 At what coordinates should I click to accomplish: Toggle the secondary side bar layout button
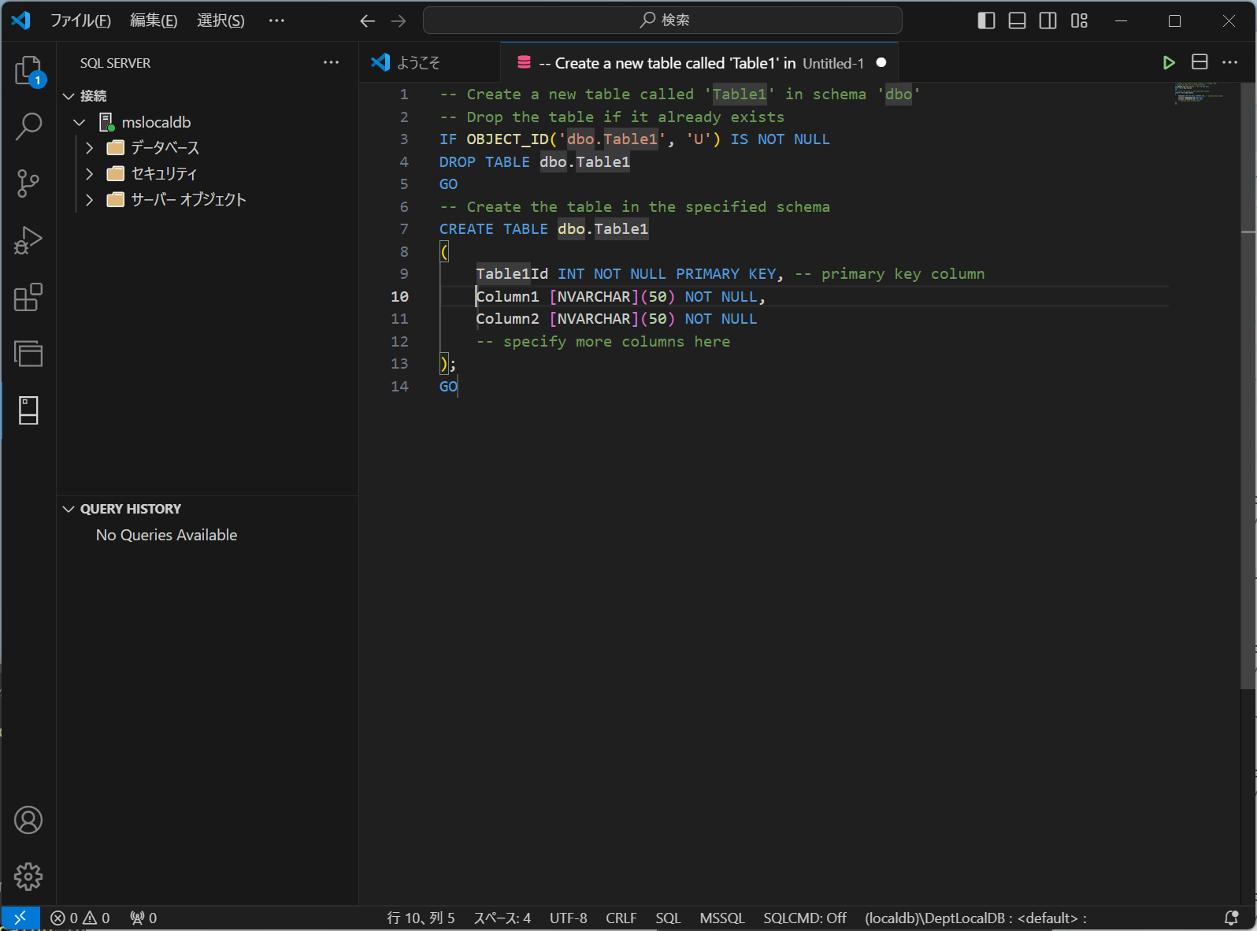point(1047,20)
